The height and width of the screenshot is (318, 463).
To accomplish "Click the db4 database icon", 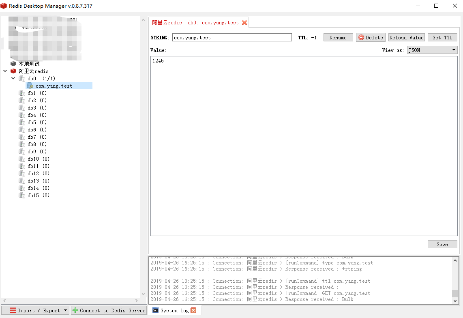I will [x=22, y=115].
